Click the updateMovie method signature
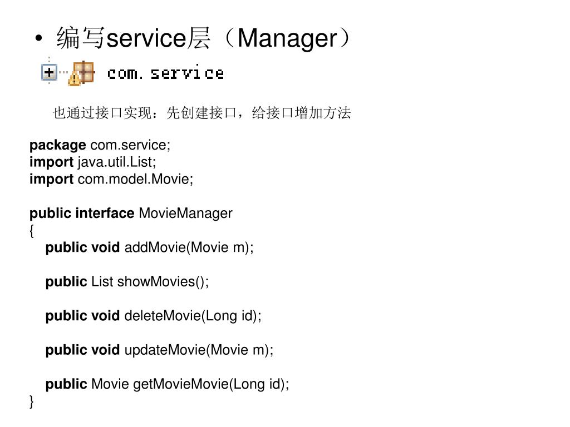 159,350
